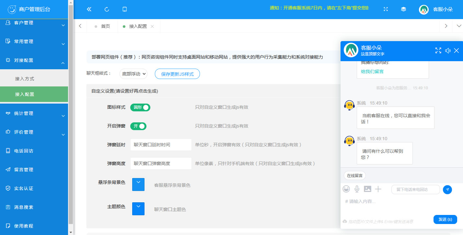Viewport: 463px width, 235px height.
Task: Select 接入方式 in the sidebar
Action: click(x=25, y=79)
